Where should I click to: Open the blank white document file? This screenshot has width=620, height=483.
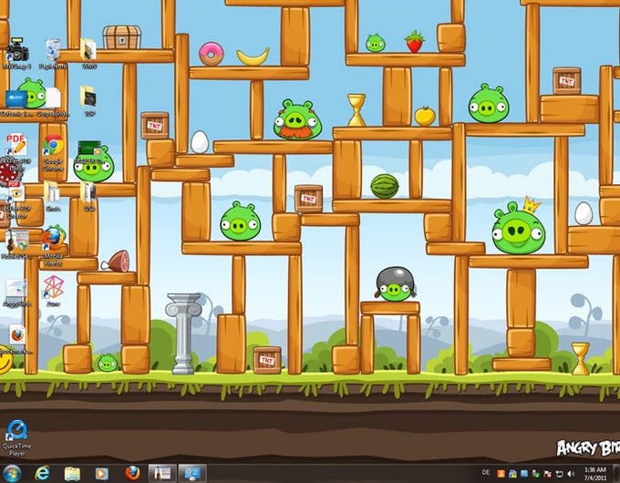pyautogui.click(x=53, y=98)
